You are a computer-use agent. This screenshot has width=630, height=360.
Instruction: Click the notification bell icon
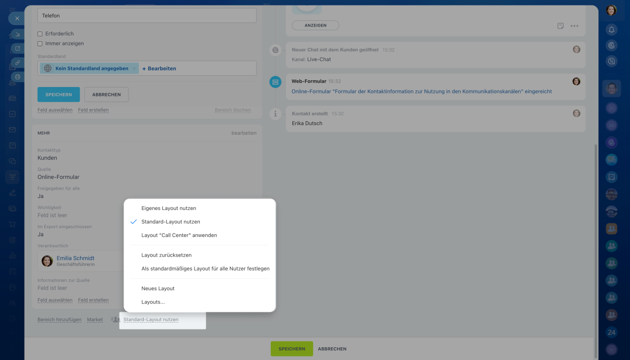(x=612, y=30)
